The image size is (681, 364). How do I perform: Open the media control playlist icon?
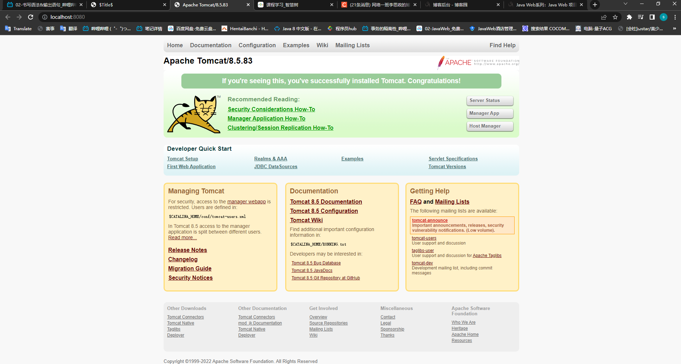coord(640,17)
